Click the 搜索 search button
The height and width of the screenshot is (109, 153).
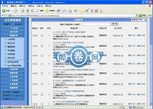point(115,24)
